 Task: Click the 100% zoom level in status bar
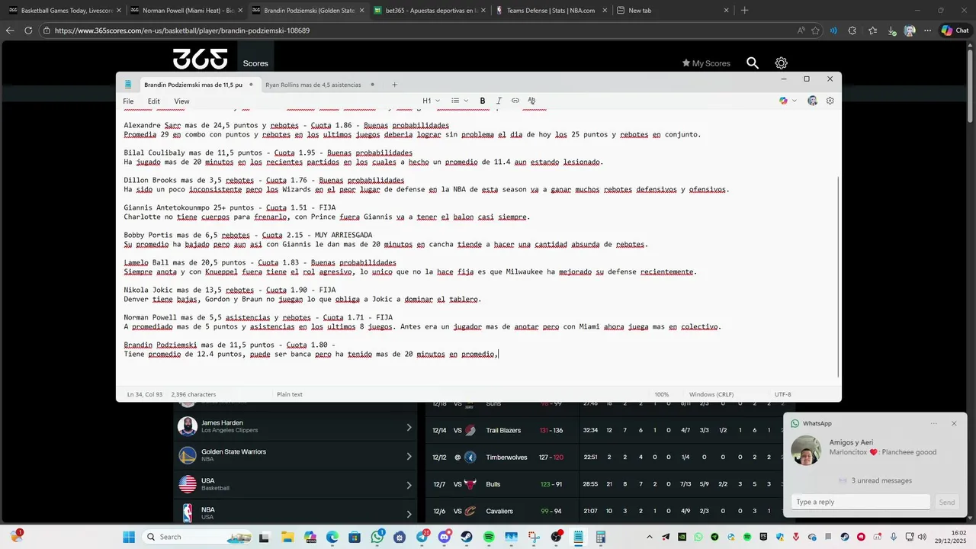(661, 394)
